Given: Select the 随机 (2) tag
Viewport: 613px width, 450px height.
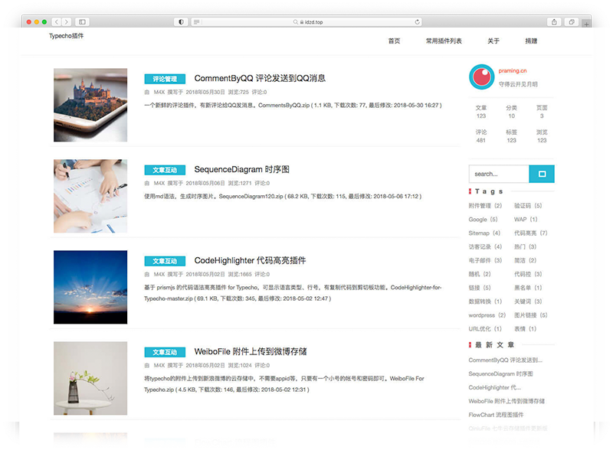Looking at the screenshot, I should pos(480,274).
